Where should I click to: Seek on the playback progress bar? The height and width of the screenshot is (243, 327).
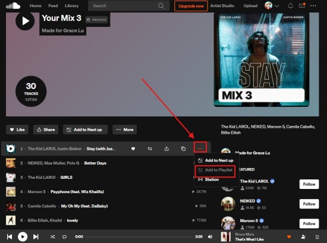139,236
